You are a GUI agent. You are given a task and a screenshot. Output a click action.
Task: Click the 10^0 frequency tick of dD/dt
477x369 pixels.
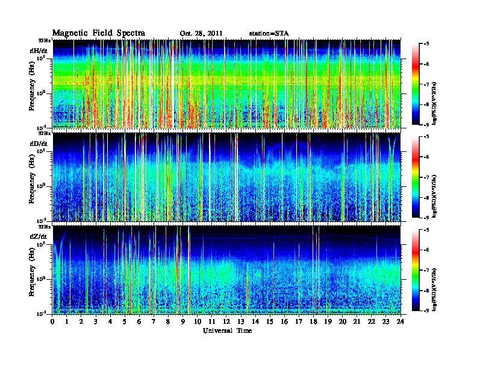[41, 186]
